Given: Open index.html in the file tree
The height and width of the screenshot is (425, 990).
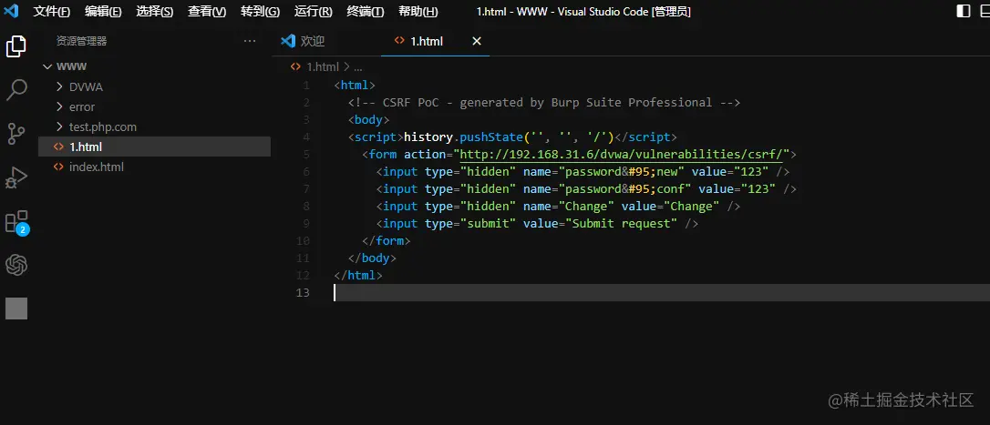Looking at the screenshot, I should [154, 167].
